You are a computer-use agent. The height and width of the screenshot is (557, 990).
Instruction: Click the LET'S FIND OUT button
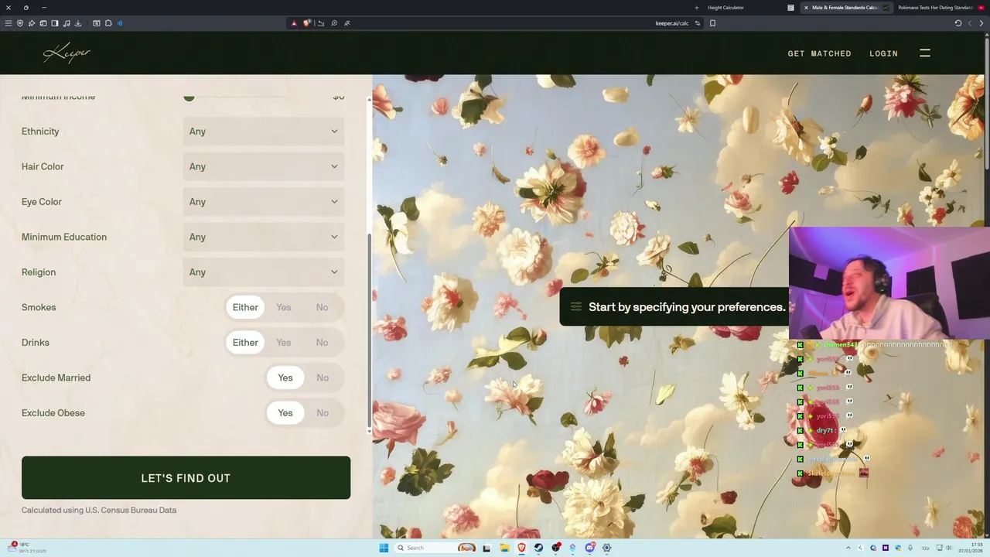pyautogui.click(x=186, y=478)
